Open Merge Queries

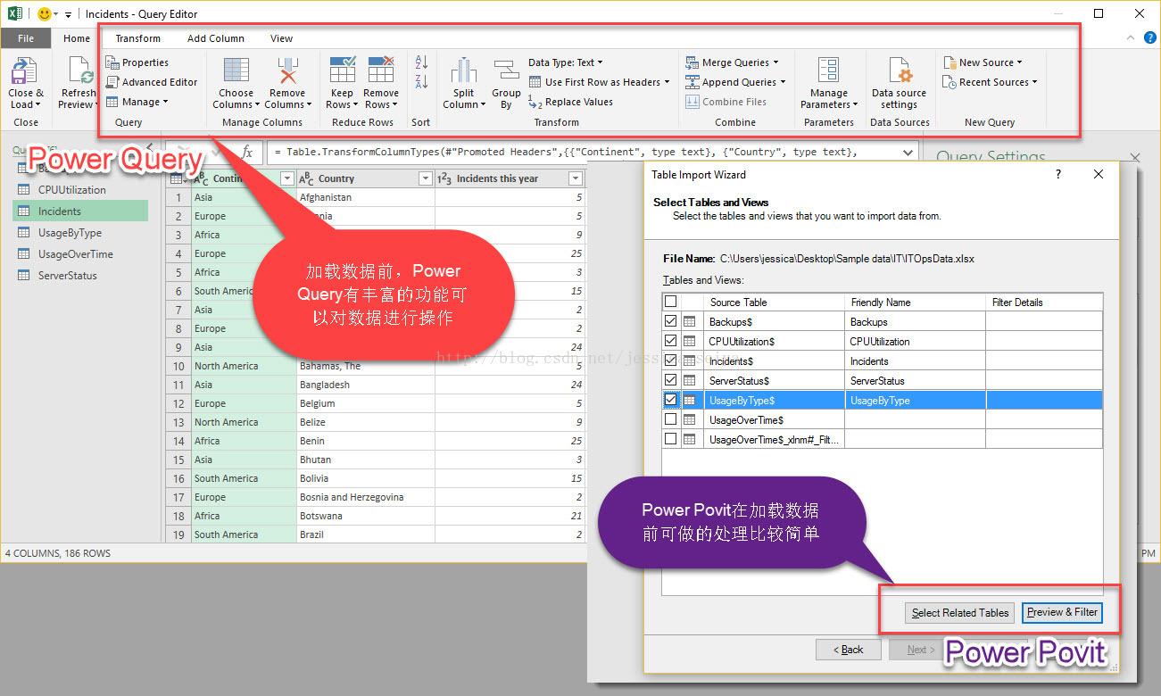pyautogui.click(x=734, y=62)
